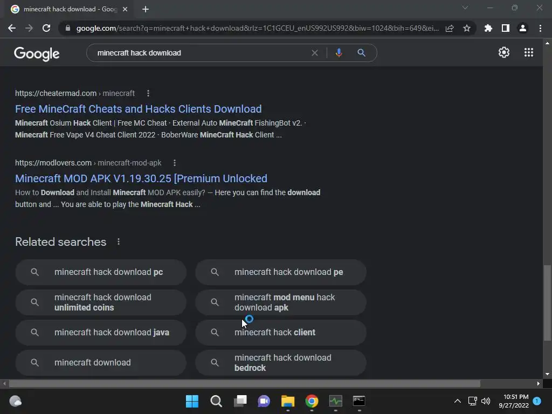The width and height of the screenshot is (552, 414).
Task: Open the clock showing 10:51 PM
Action: [x=514, y=401]
